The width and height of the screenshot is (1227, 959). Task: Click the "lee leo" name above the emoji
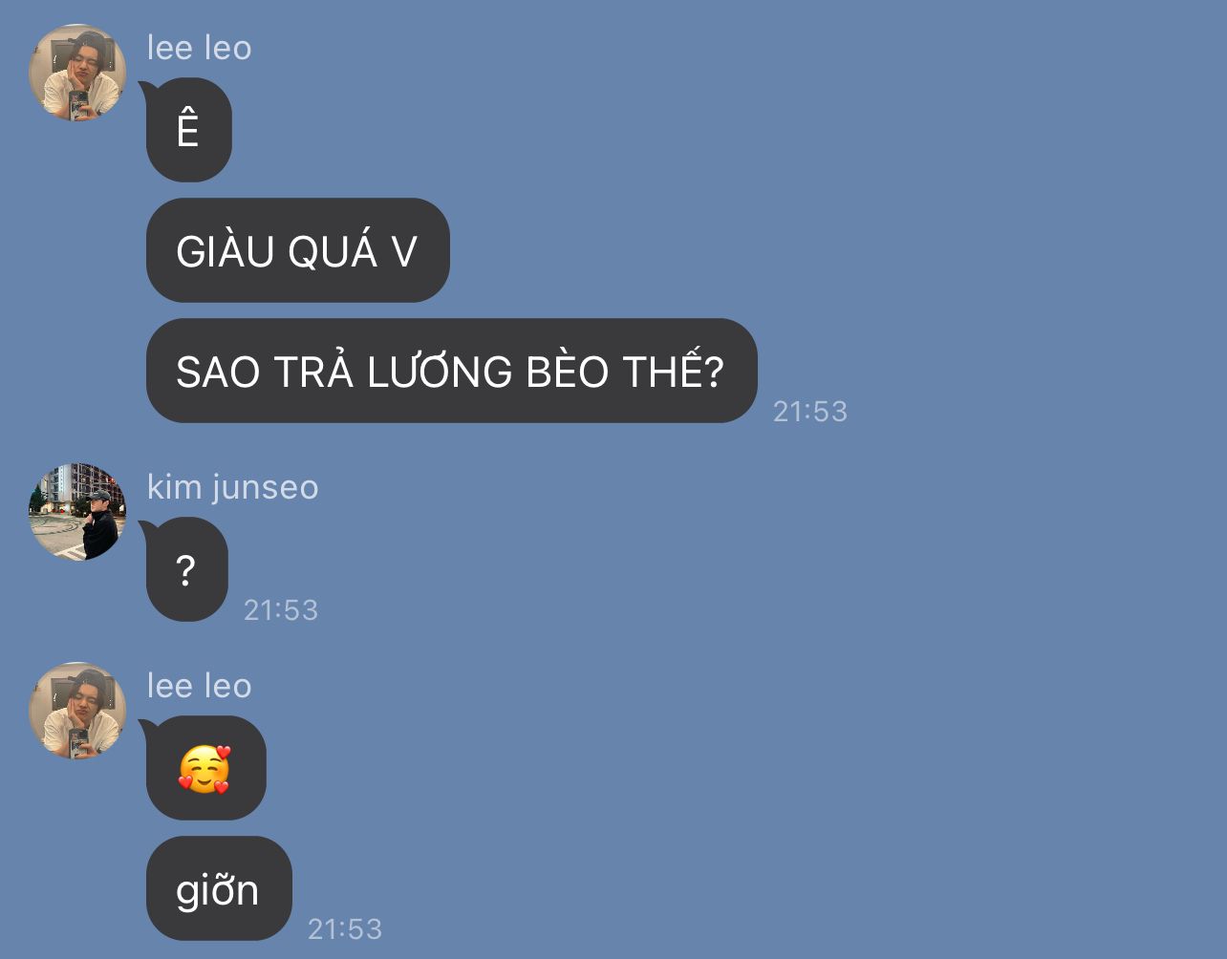click(200, 685)
